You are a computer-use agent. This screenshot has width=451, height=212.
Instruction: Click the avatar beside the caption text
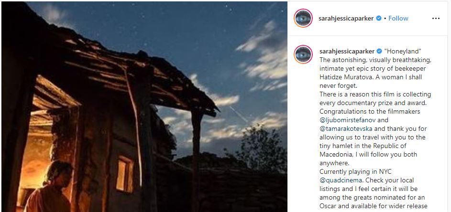[303, 54]
